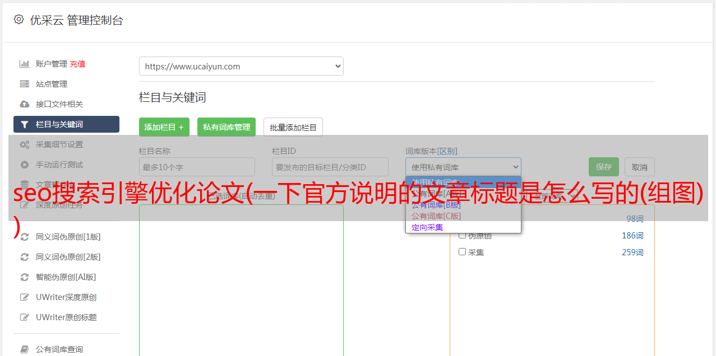
Task: Click the [区别] link beside 词库版本
Action: pyautogui.click(x=448, y=151)
